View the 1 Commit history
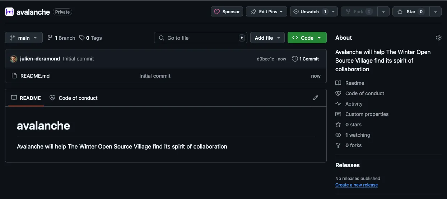 306,59
